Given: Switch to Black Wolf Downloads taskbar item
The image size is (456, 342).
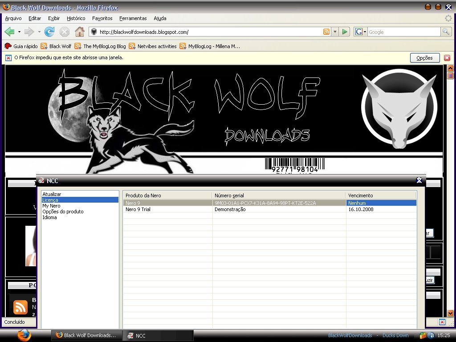Looking at the screenshot, I should coord(86,335).
